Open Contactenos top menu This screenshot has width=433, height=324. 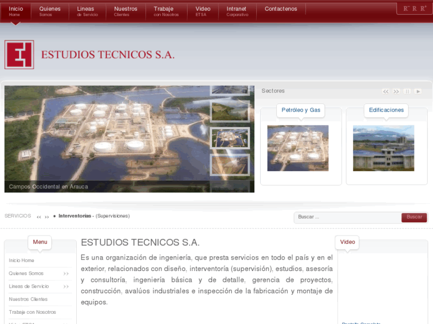click(x=281, y=9)
